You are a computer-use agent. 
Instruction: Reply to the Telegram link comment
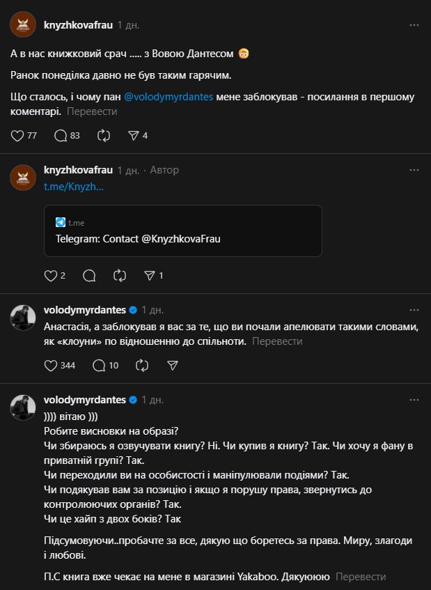89,276
